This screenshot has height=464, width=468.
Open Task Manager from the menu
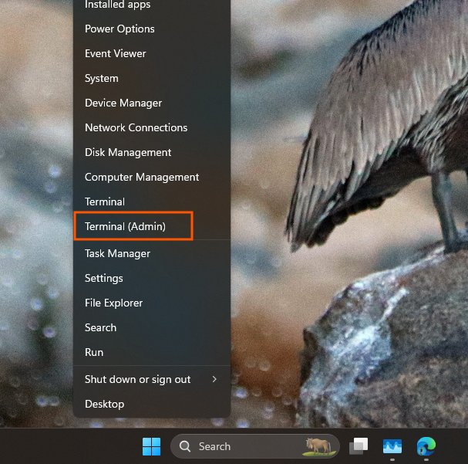click(152, 254)
